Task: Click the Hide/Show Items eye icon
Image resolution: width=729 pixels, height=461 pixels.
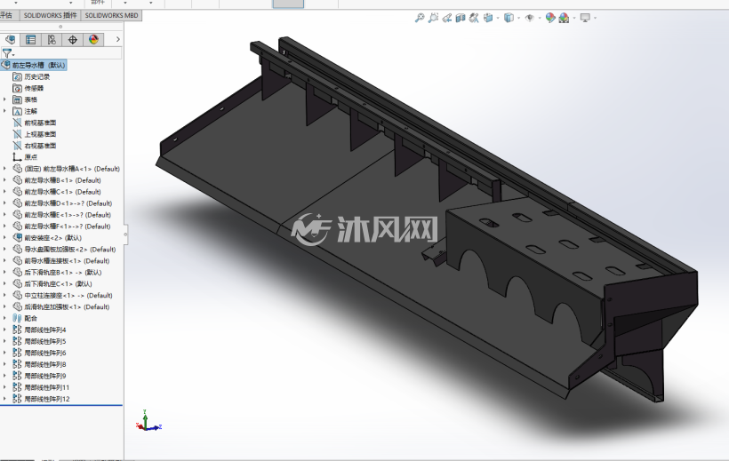Action: pyautogui.click(x=529, y=18)
